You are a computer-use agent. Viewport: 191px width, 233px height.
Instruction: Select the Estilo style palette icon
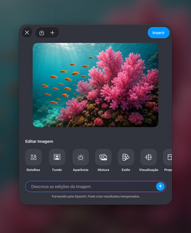tap(126, 157)
